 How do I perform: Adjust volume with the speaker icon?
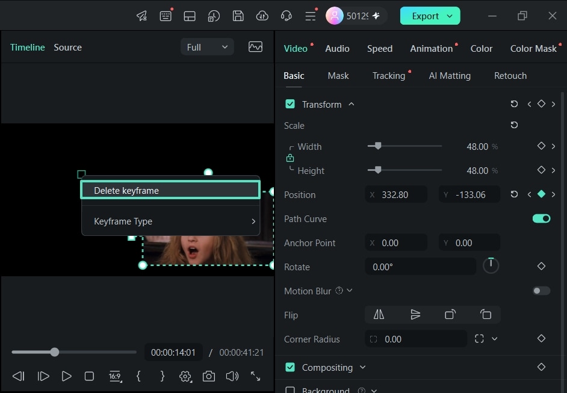pos(232,376)
